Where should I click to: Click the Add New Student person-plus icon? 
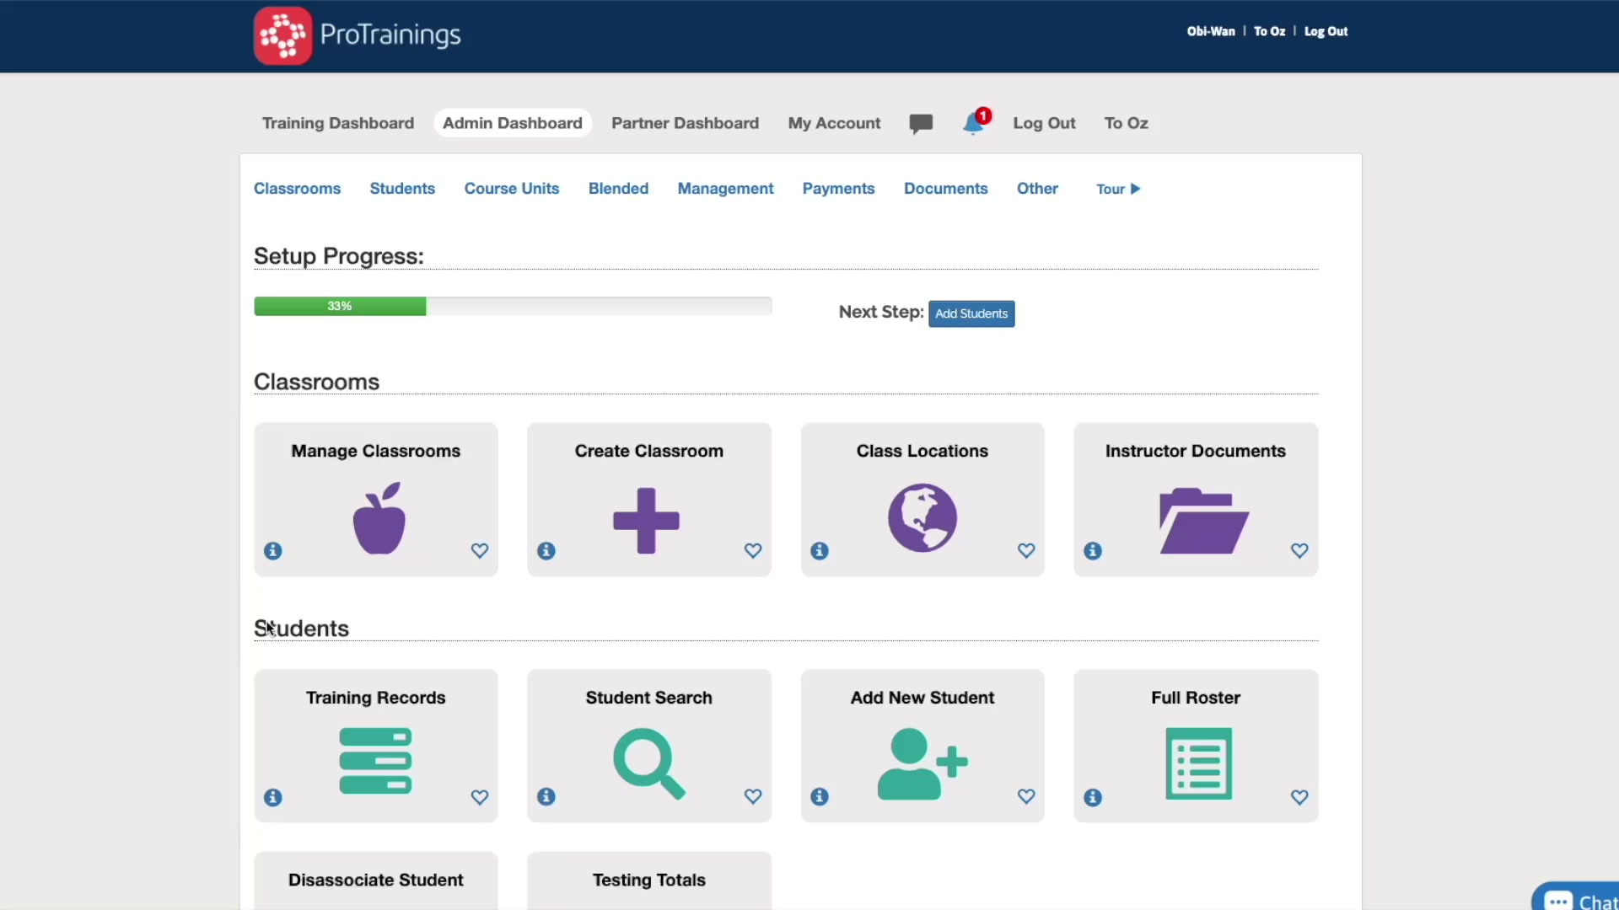922,764
